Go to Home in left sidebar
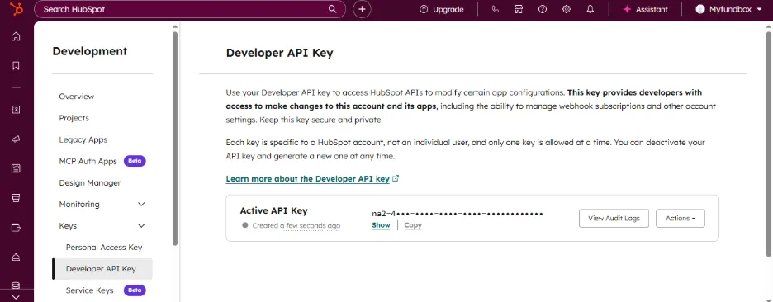Image resolution: width=773 pixels, height=302 pixels. [16, 36]
